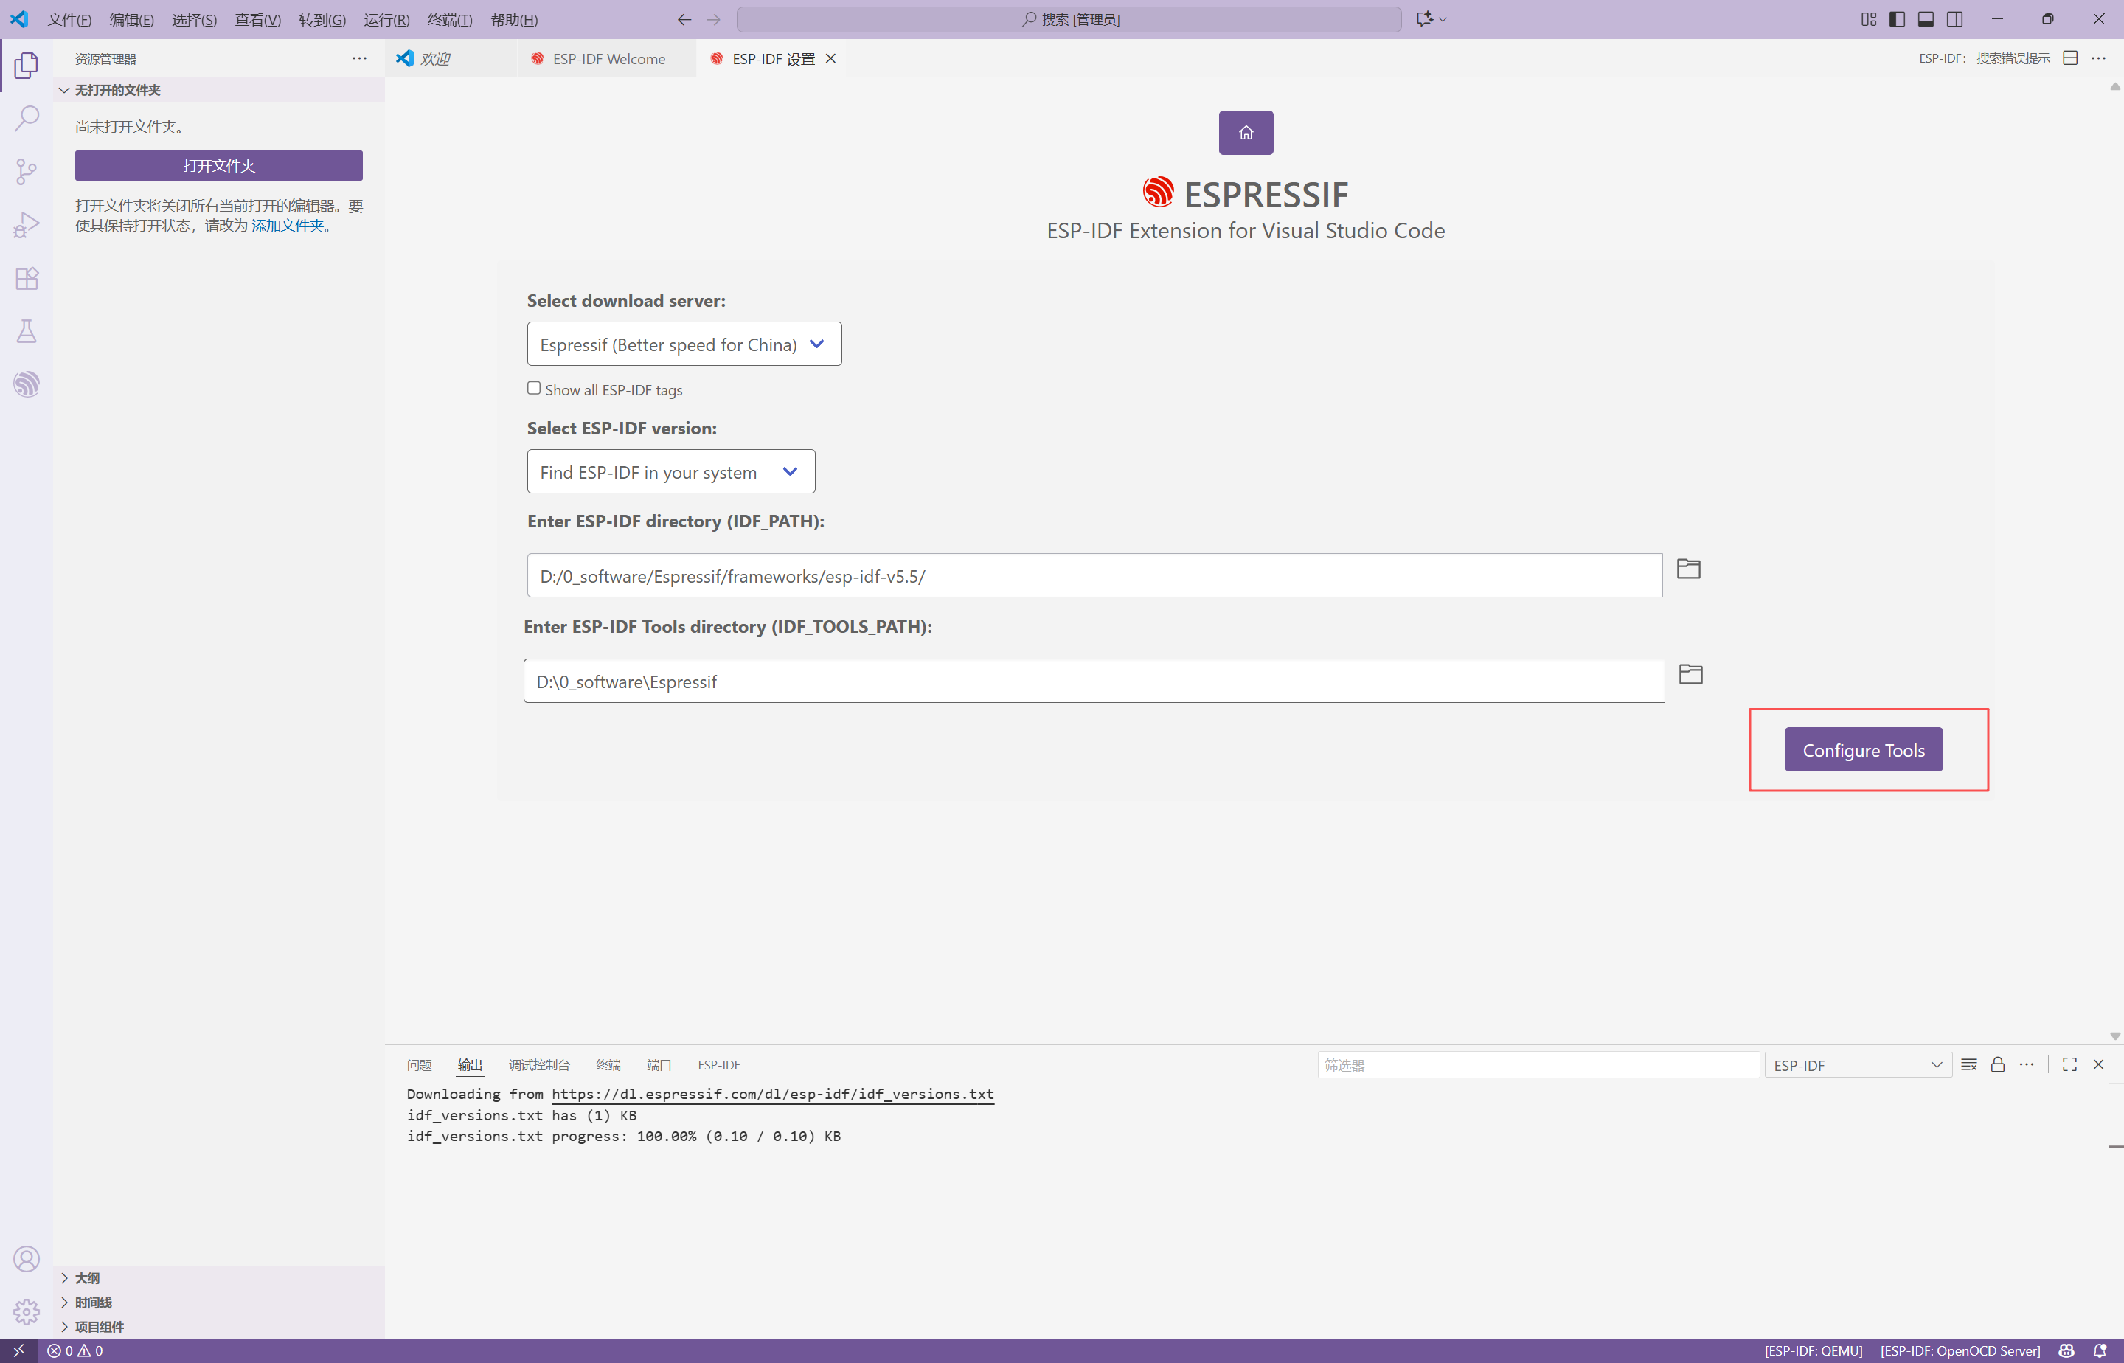This screenshot has height=1363, width=2124.
Task: Open the Source Control view
Action: click(27, 171)
